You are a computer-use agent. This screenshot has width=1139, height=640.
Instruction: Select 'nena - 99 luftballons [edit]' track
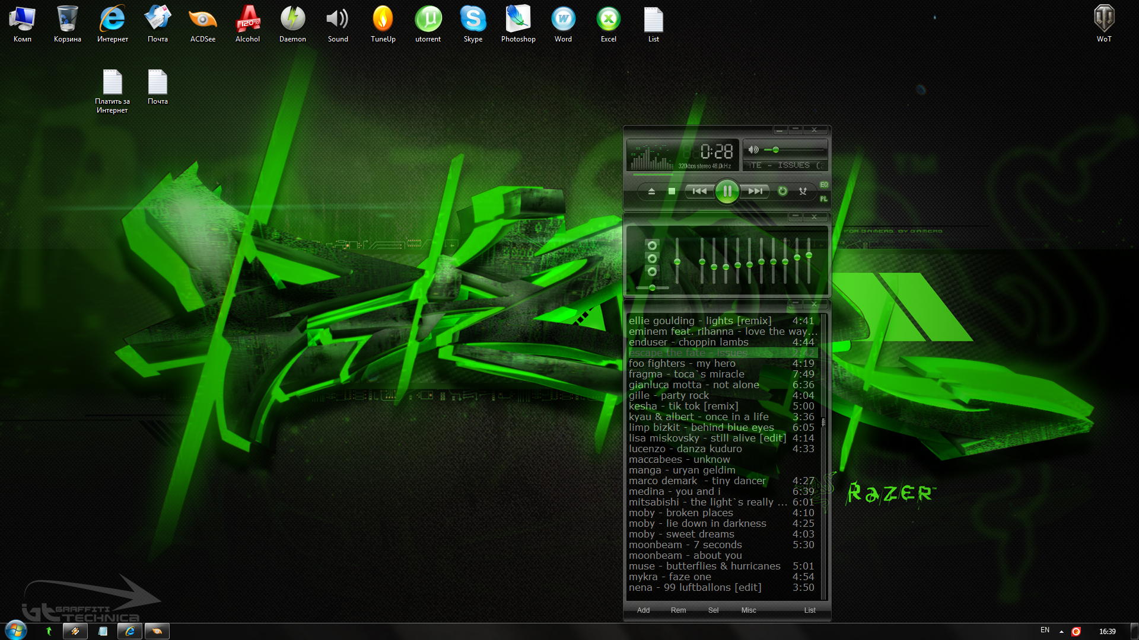tap(723, 587)
